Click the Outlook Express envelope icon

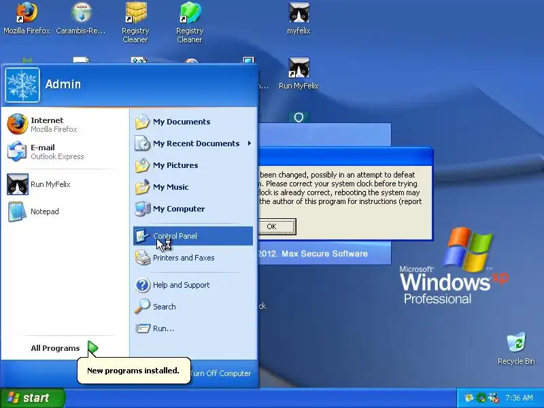[x=17, y=151]
